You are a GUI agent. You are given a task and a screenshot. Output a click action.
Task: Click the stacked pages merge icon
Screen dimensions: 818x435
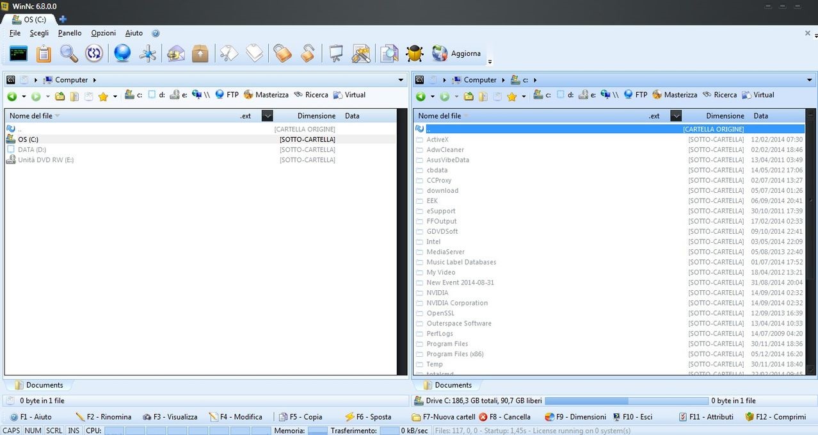(x=255, y=54)
